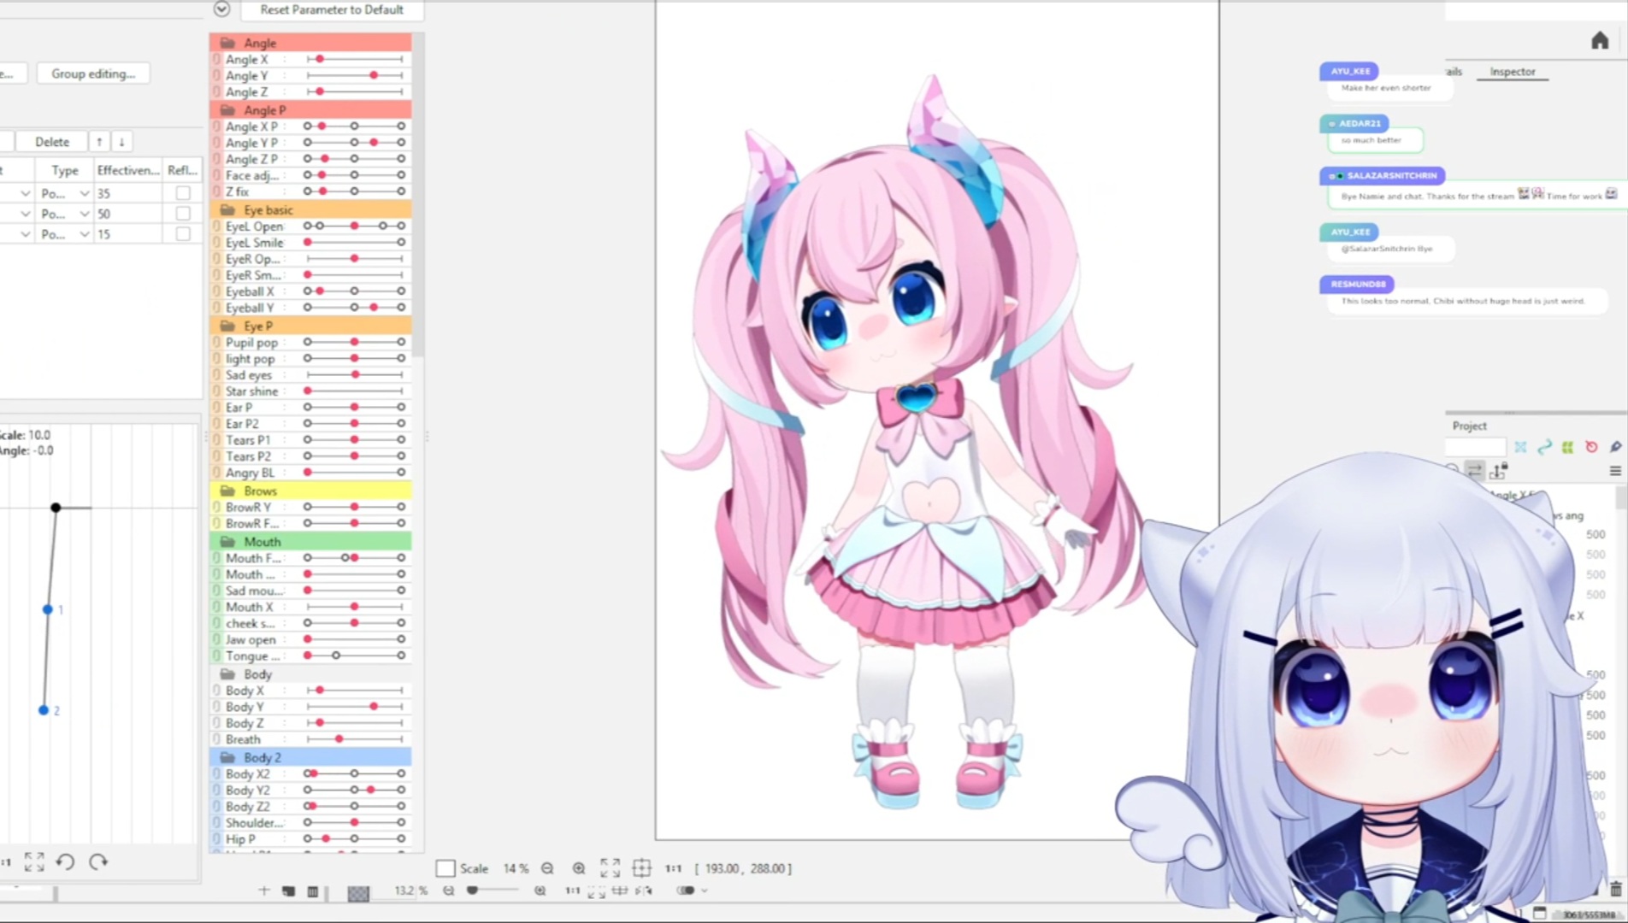Click the fit-to-screen arrows icon beside the Scale zoom

(610, 868)
